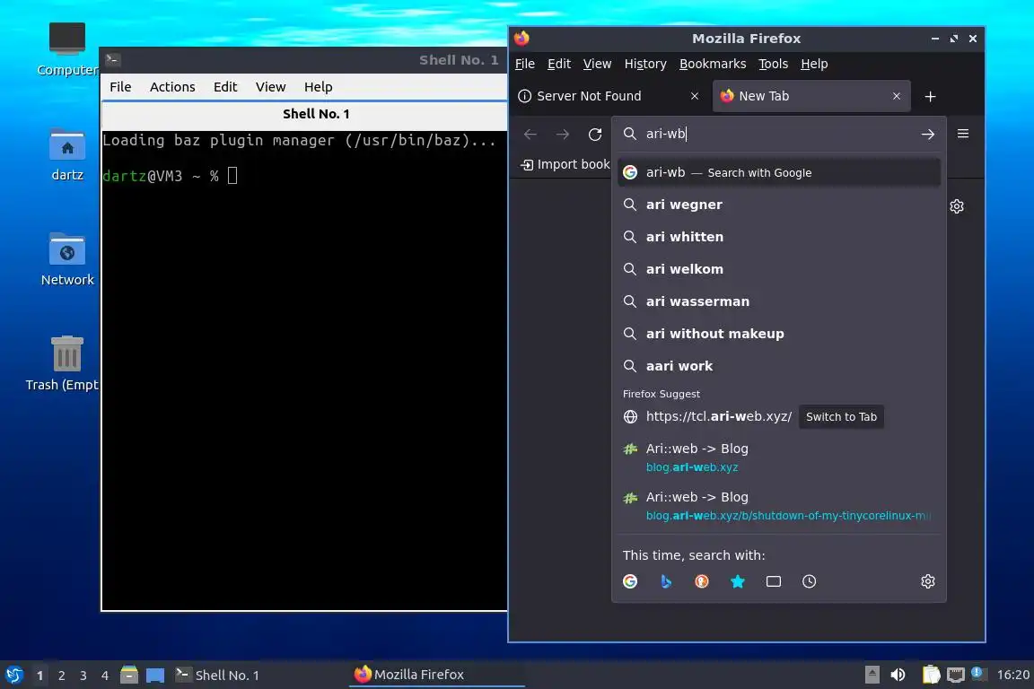The width and height of the screenshot is (1034, 689).
Task: Search this time with Bing icon
Action: click(x=666, y=581)
